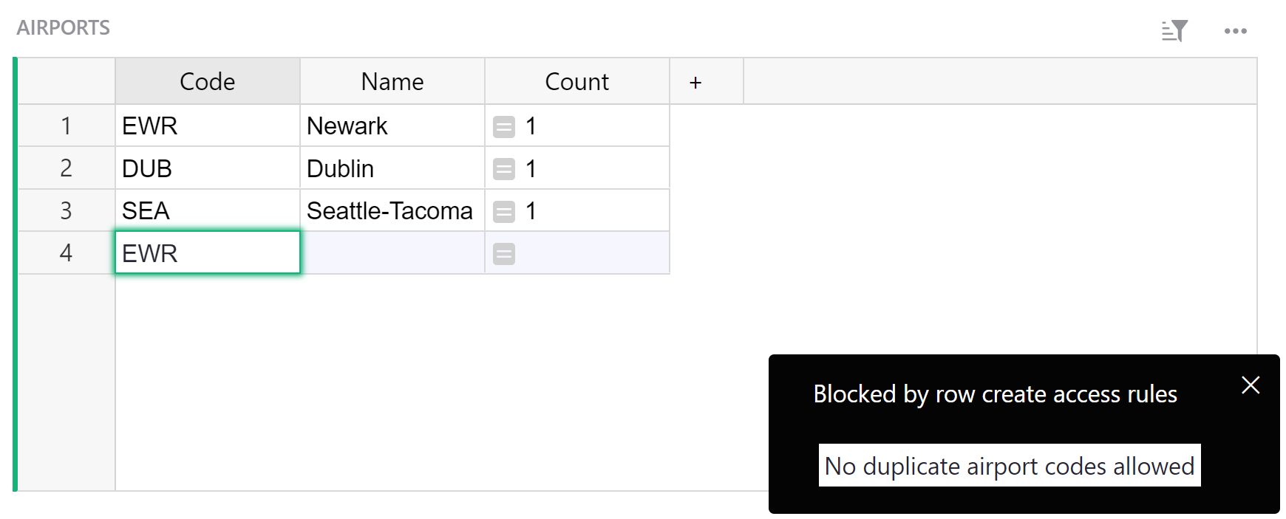Open the Name column header menu
1286x519 pixels.
[392, 81]
